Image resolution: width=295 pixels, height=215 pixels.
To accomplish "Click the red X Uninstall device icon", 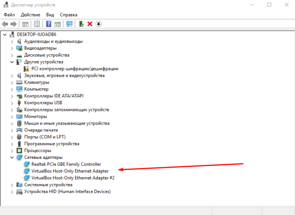I will tap(90, 24).
